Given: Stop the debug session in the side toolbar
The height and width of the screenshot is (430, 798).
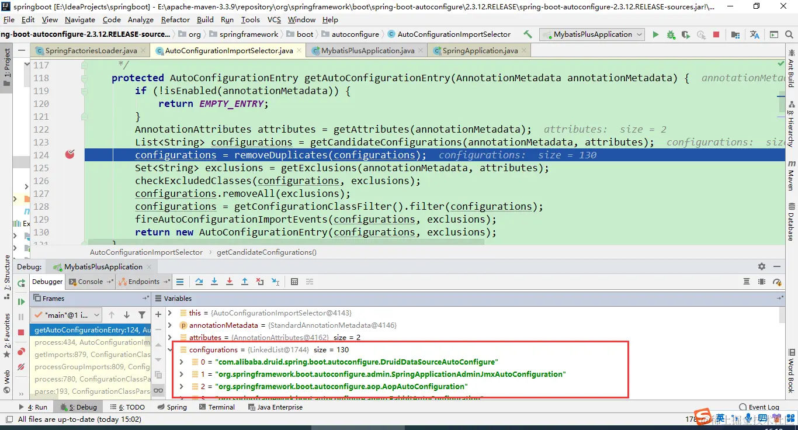Looking at the screenshot, I should click(x=21, y=332).
